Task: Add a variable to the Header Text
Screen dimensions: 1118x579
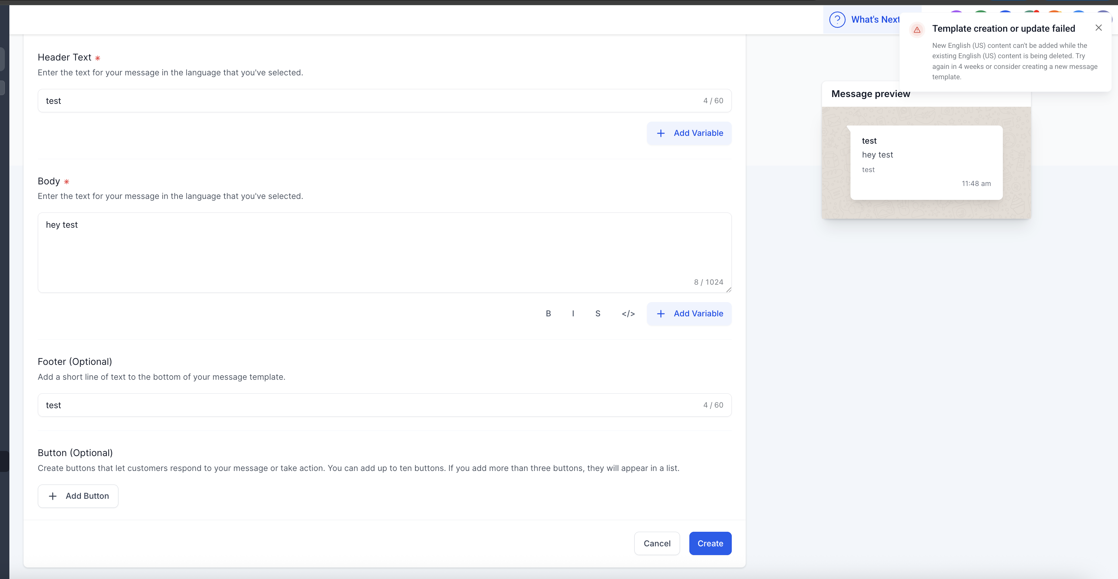Action: coord(689,133)
